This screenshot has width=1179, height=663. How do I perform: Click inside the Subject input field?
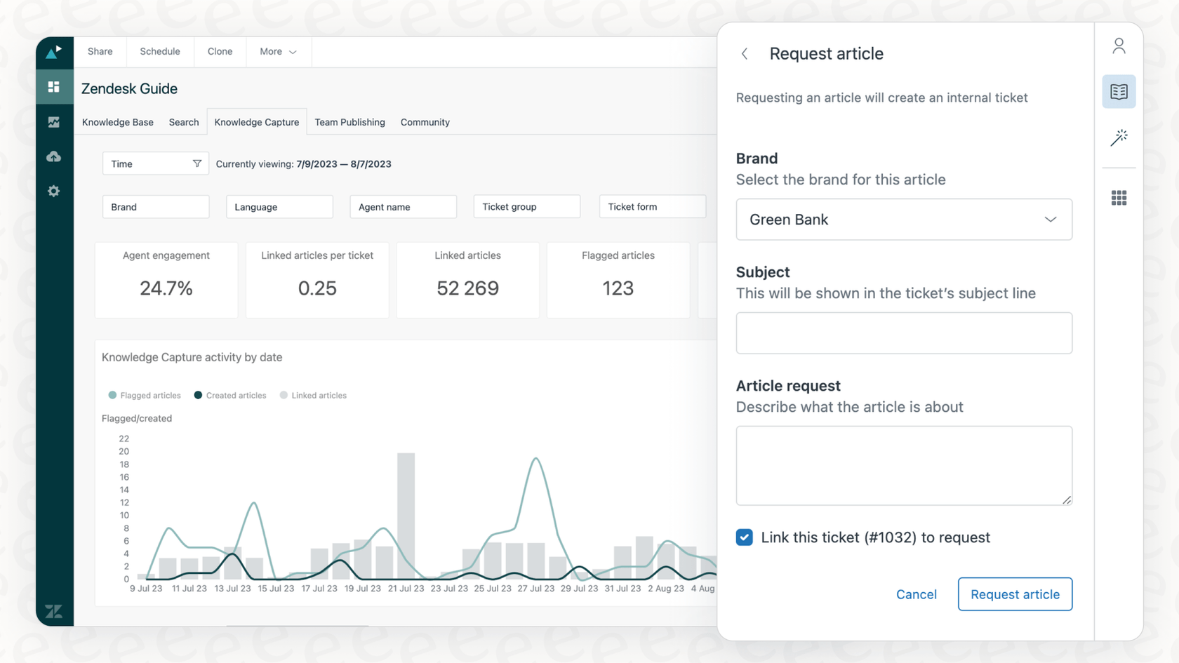pos(904,333)
